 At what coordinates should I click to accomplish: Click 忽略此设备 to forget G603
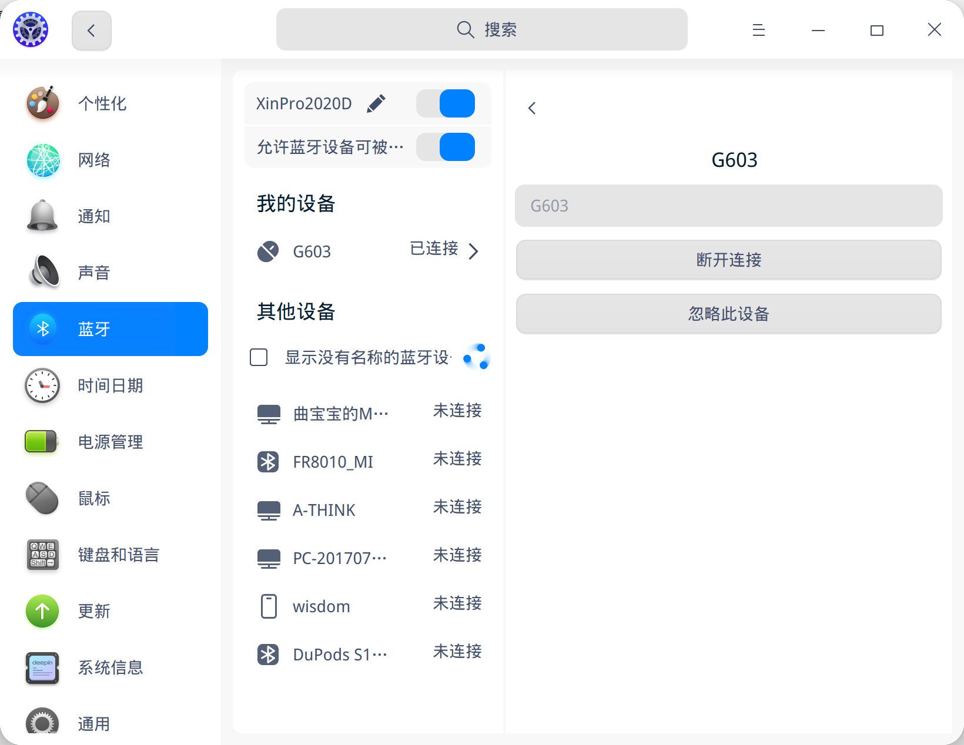(x=728, y=314)
